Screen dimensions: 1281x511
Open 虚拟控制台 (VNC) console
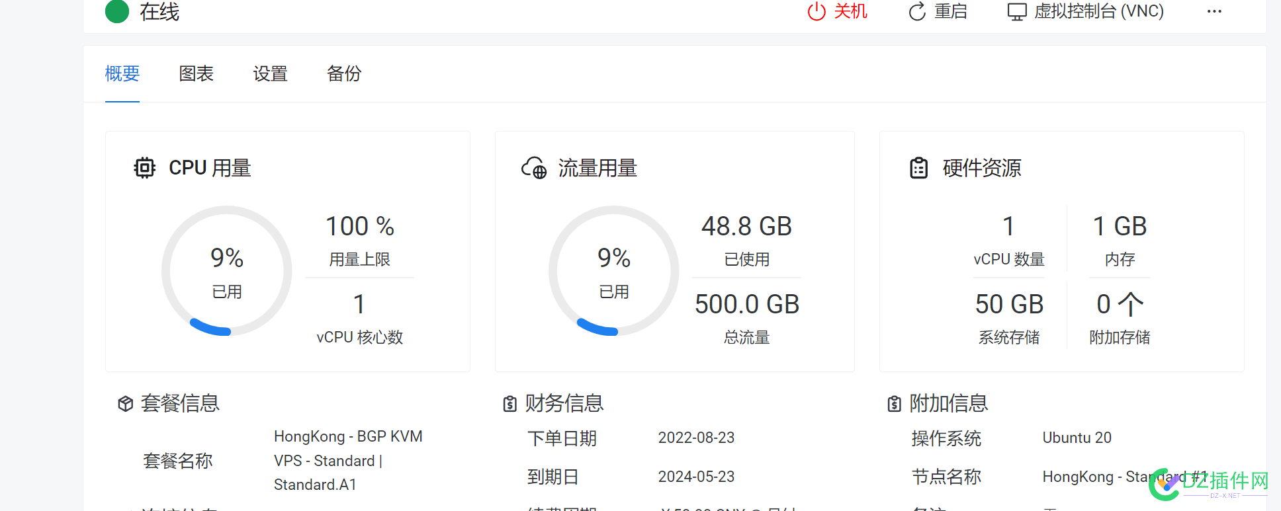click(1099, 11)
